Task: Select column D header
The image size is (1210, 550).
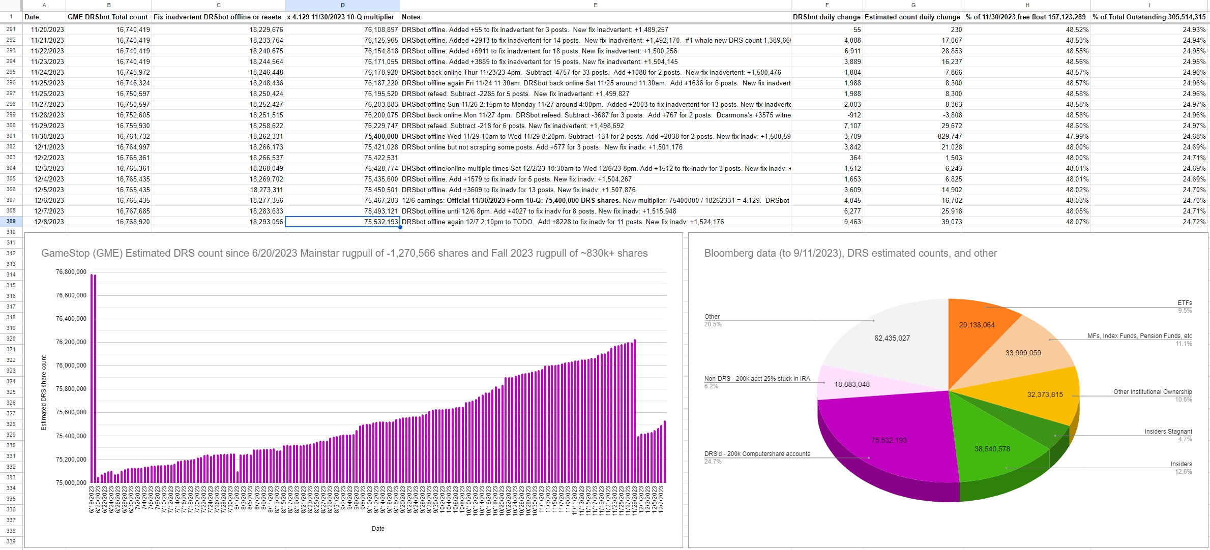Action: click(342, 5)
